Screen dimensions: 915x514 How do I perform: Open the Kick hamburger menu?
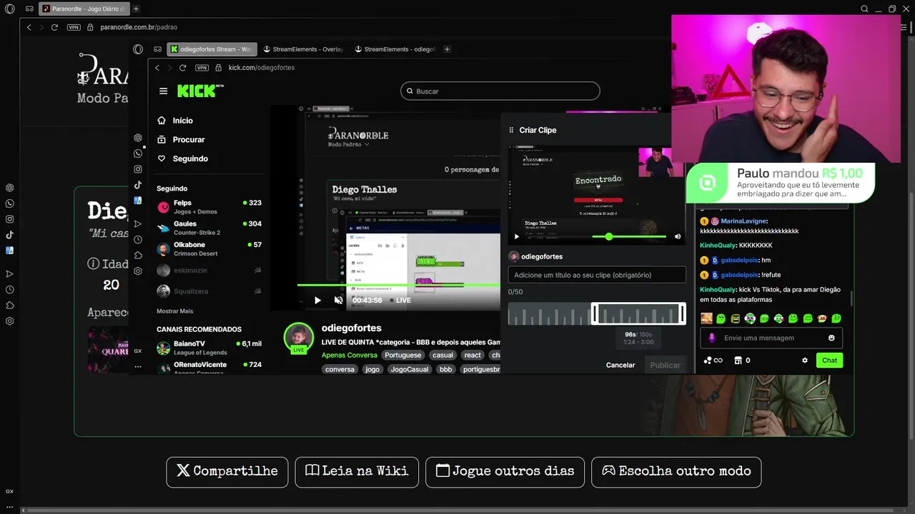pyautogui.click(x=163, y=91)
